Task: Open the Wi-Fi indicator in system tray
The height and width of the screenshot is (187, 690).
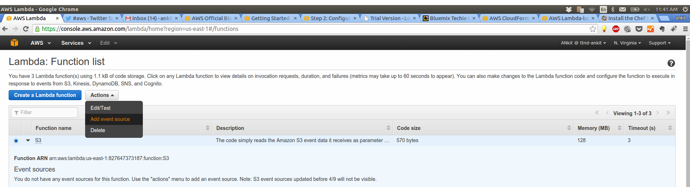Action: pos(592,9)
